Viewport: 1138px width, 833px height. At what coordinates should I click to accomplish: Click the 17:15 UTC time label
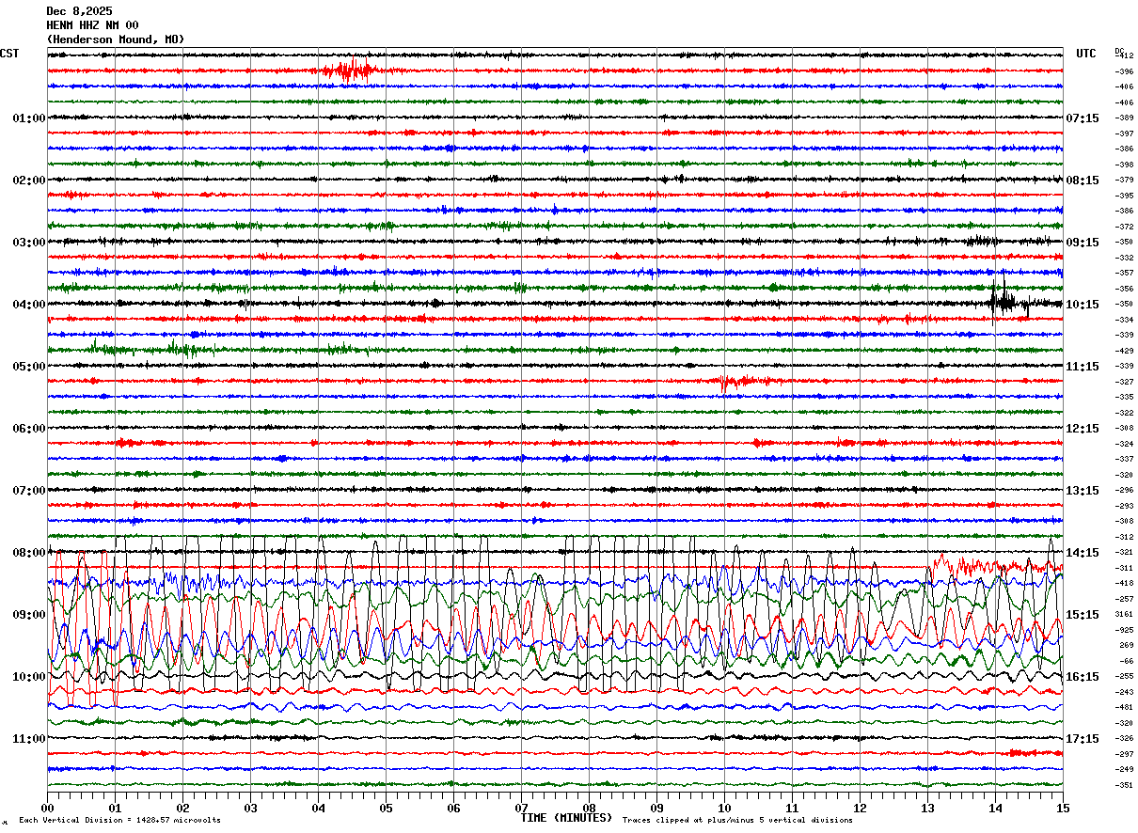coord(1083,739)
